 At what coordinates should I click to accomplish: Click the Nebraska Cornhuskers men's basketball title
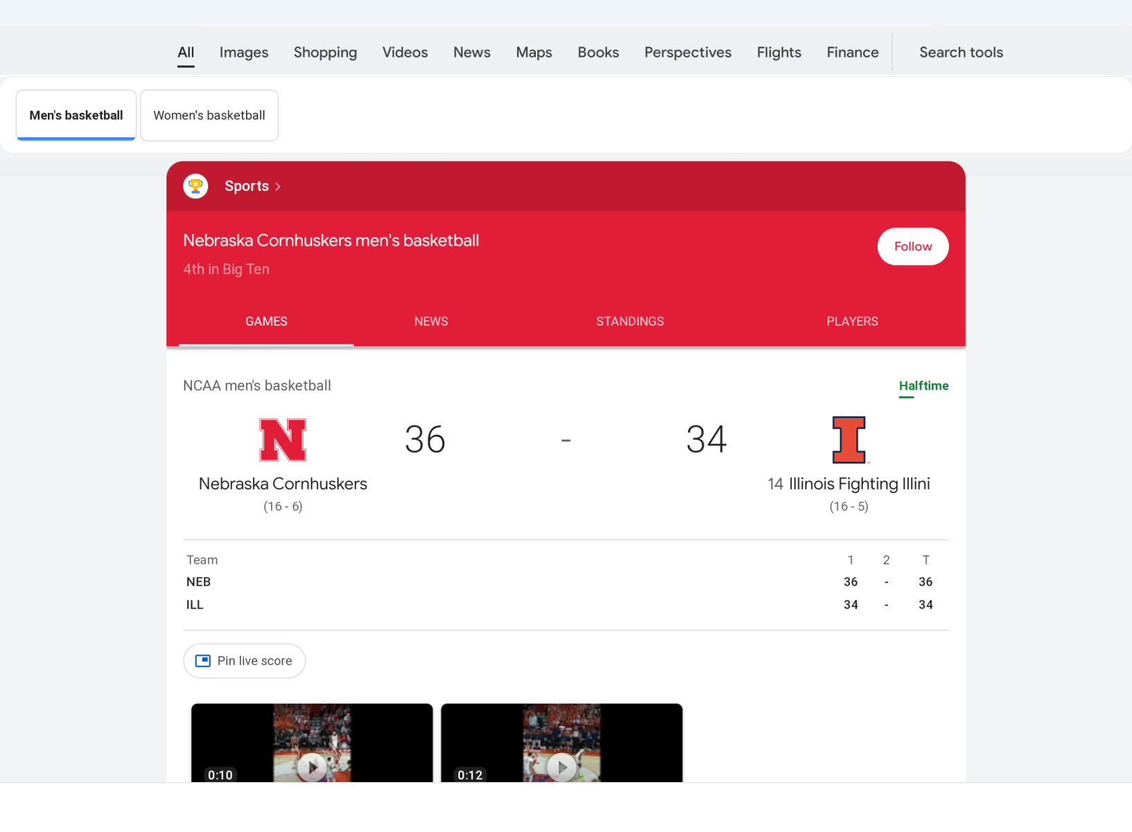point(331,241)
